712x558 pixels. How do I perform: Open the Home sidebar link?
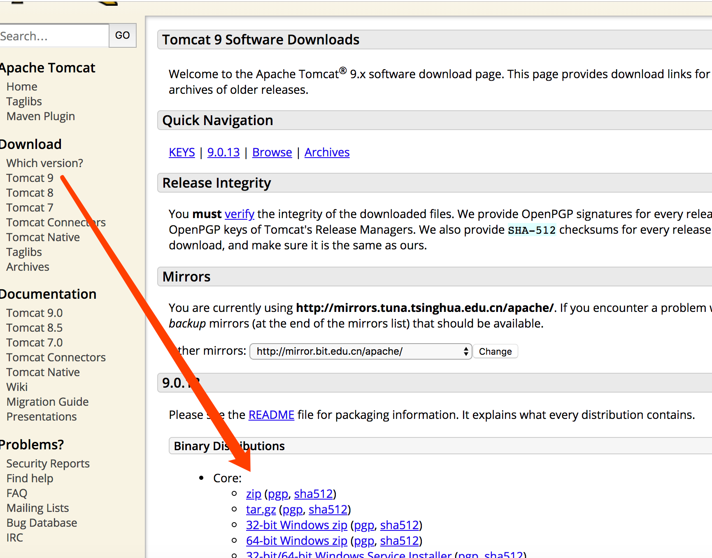coord(22,87)
